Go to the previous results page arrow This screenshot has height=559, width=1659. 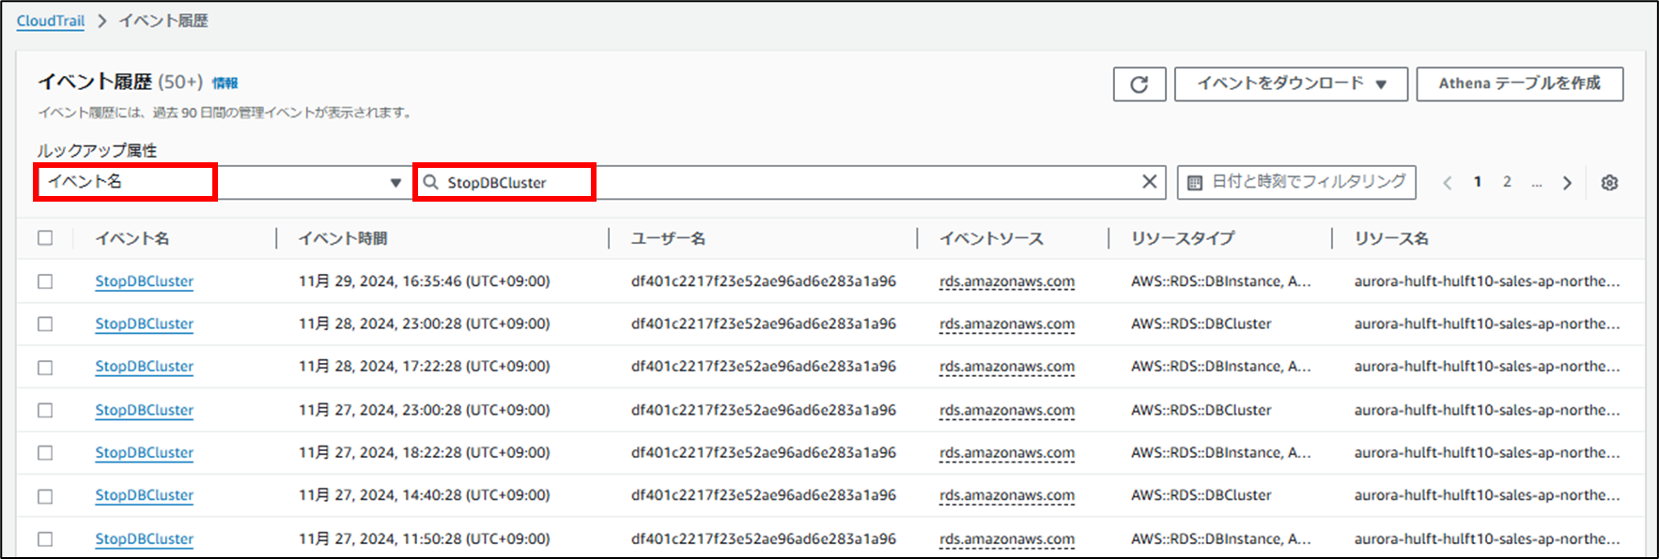[x=1448, y=183]
